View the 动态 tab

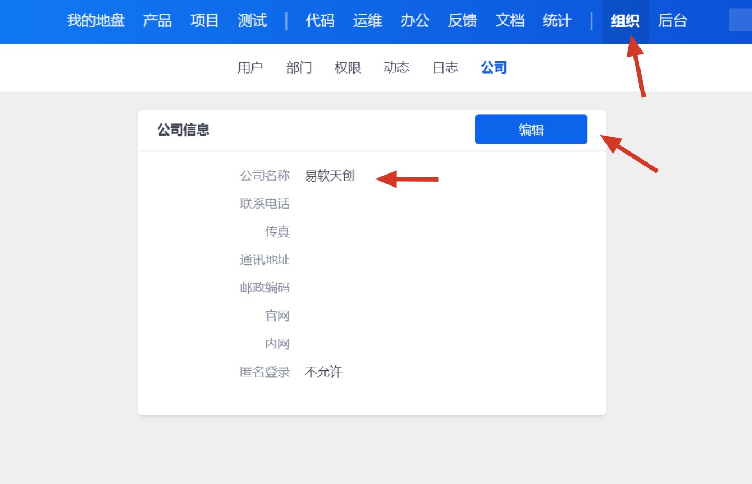[396, 67]
